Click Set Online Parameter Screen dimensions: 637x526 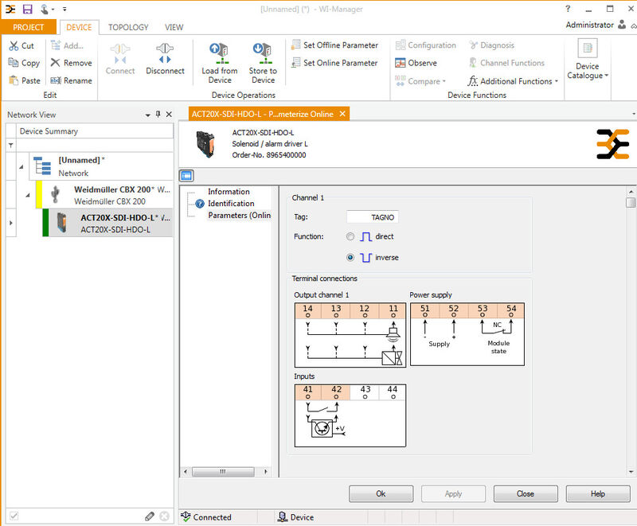(x=334, y=63)
